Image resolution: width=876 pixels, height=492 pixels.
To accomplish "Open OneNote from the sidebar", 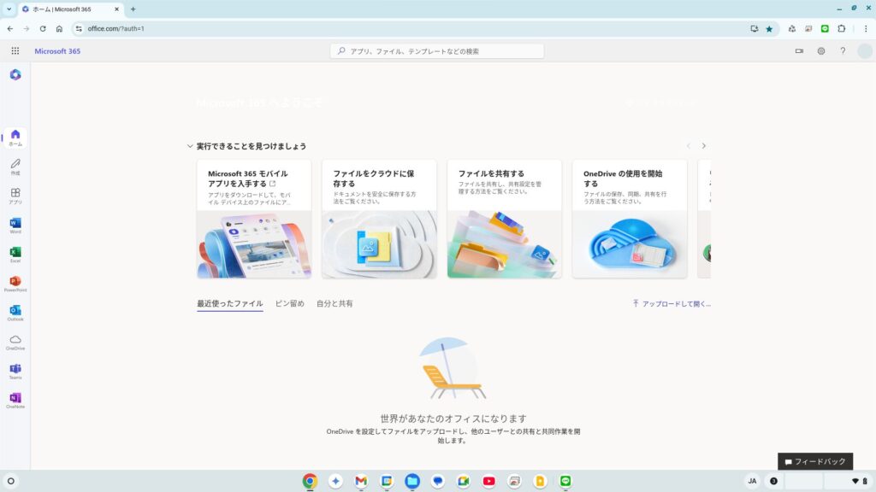I will click(x=15, y=400).
